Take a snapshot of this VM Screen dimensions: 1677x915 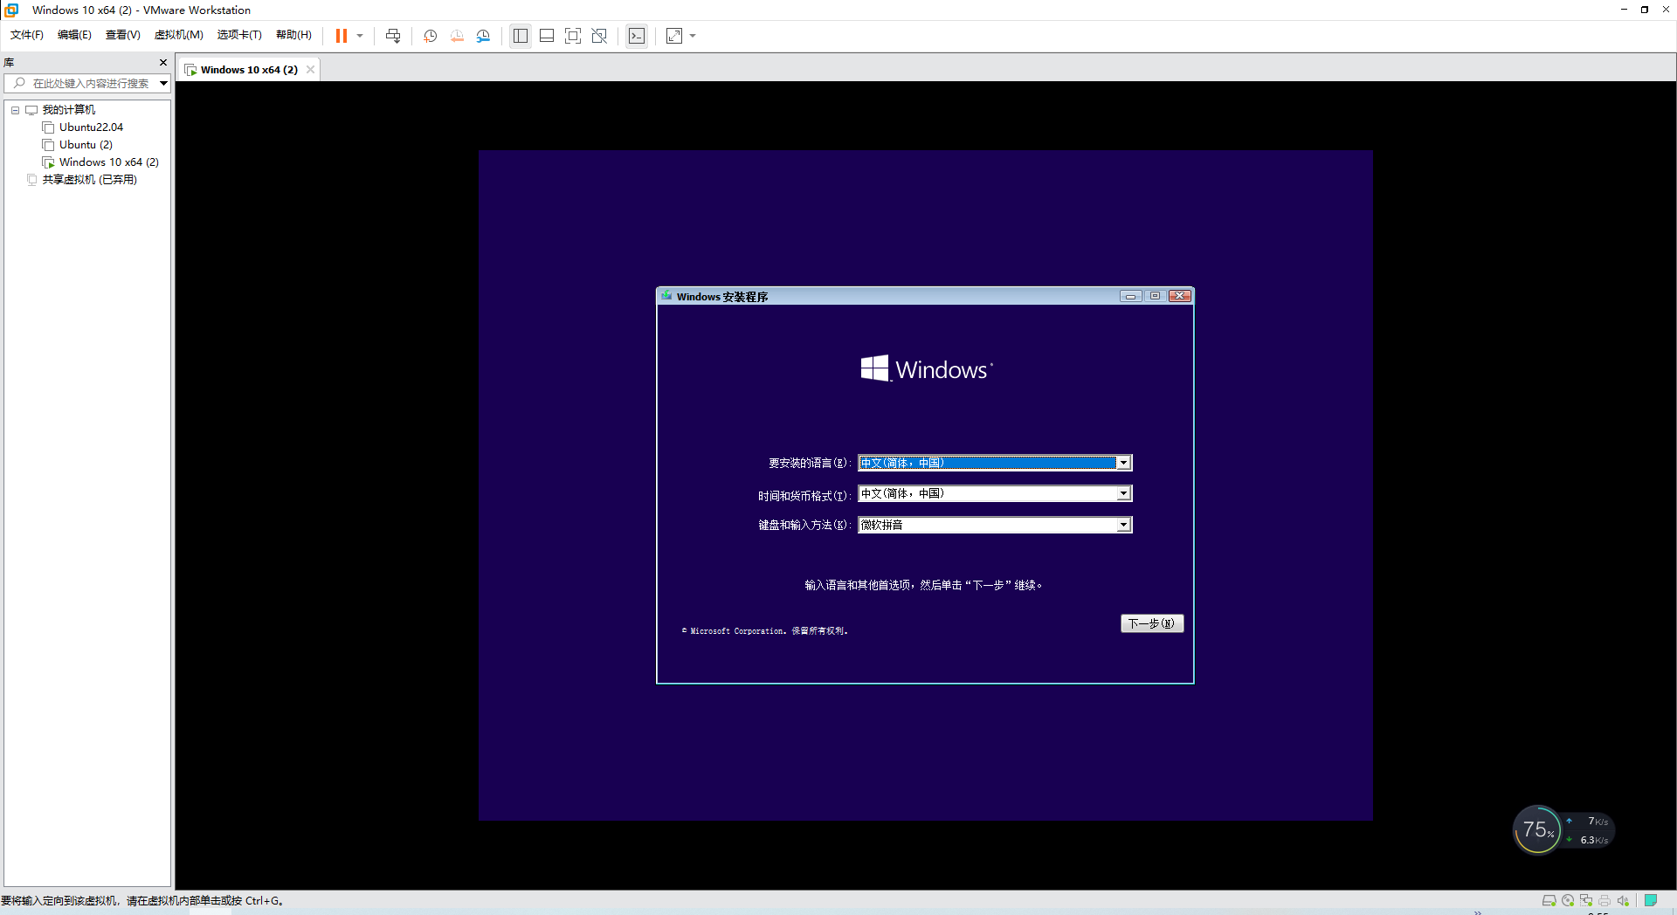tap(430, 36)
